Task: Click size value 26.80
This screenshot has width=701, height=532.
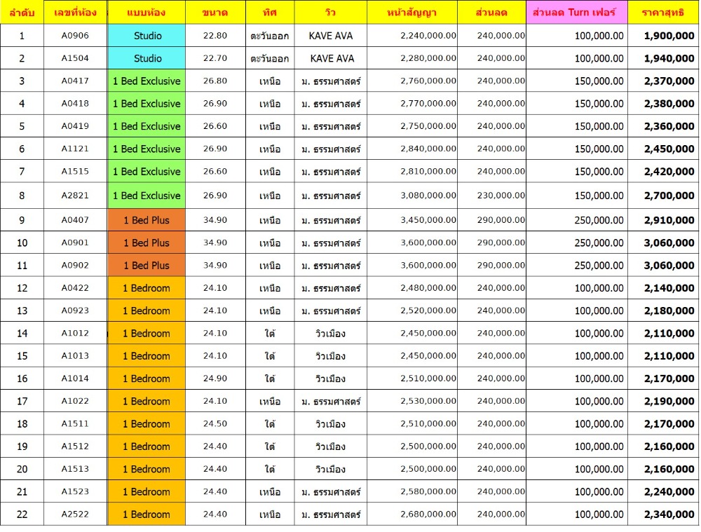Action: [215, 81]
